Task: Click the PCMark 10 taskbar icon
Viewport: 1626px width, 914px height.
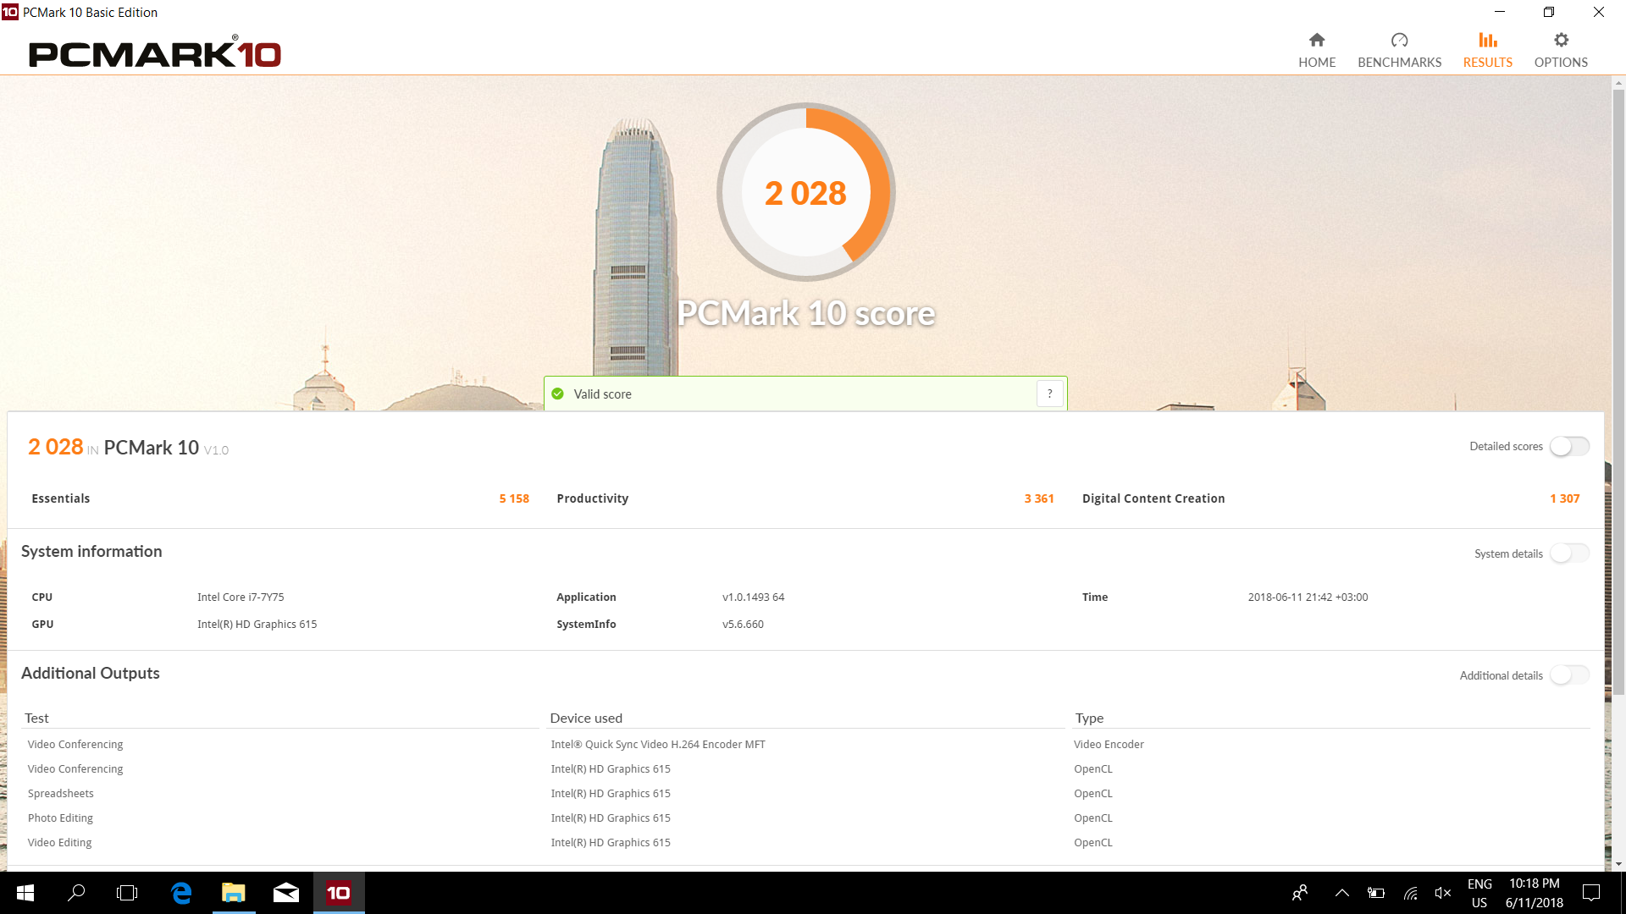Action: [339, 893]
